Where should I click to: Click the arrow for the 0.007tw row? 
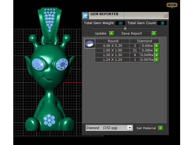(156, 60)
